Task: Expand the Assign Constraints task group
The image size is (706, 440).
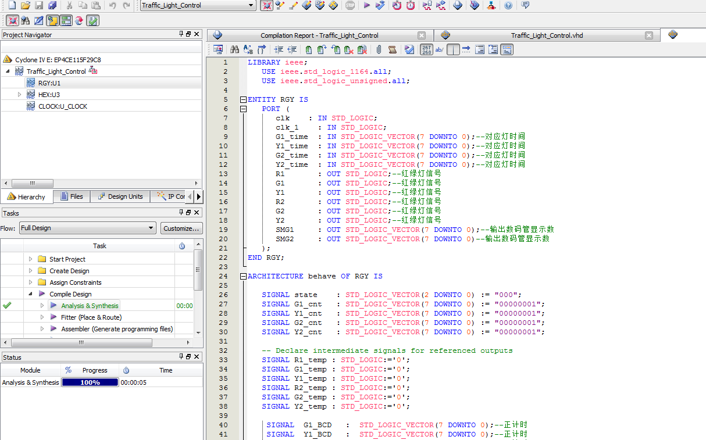Action: pyautogui.click(x=30, y=282)
